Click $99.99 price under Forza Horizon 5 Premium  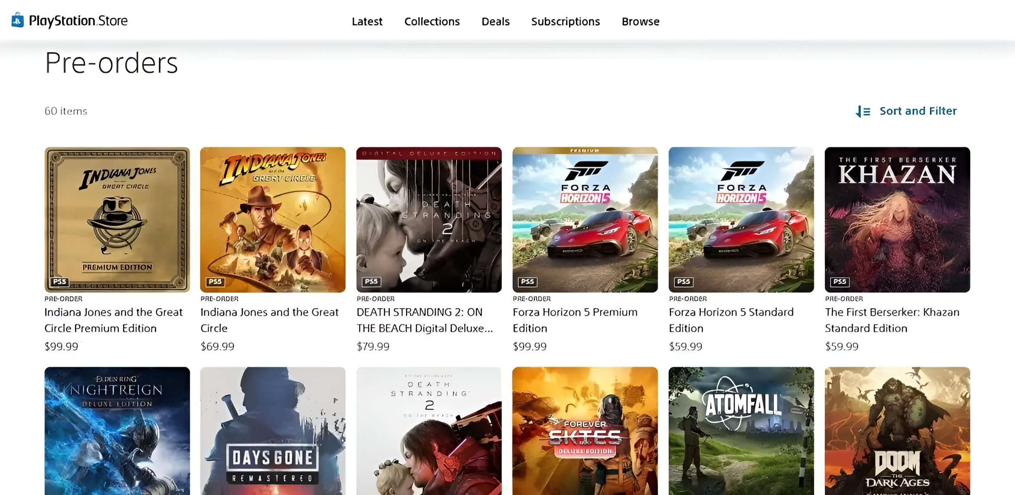530,346
